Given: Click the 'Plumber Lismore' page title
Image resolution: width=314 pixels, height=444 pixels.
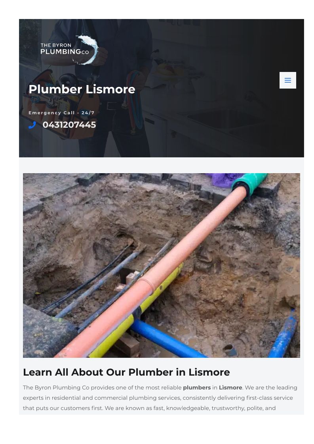Looking at the screenshot, I should (x=82, y=89).
